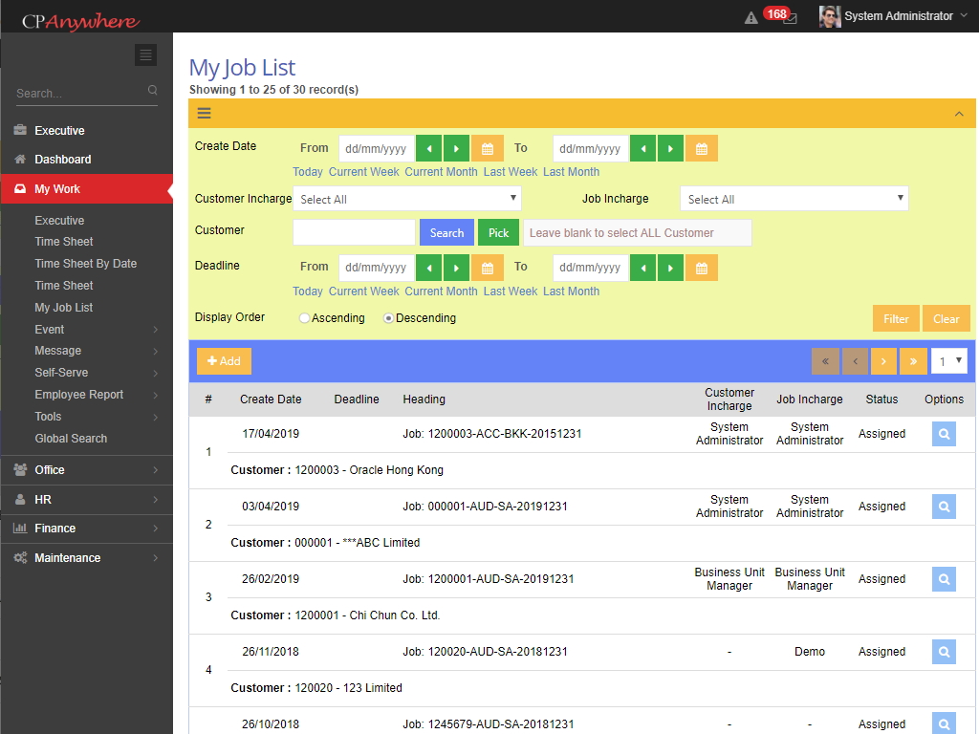Image resolution: width=979 pixels, height=734 pixels.
Task: Go to the last page of results
Action: pos(913,361)
